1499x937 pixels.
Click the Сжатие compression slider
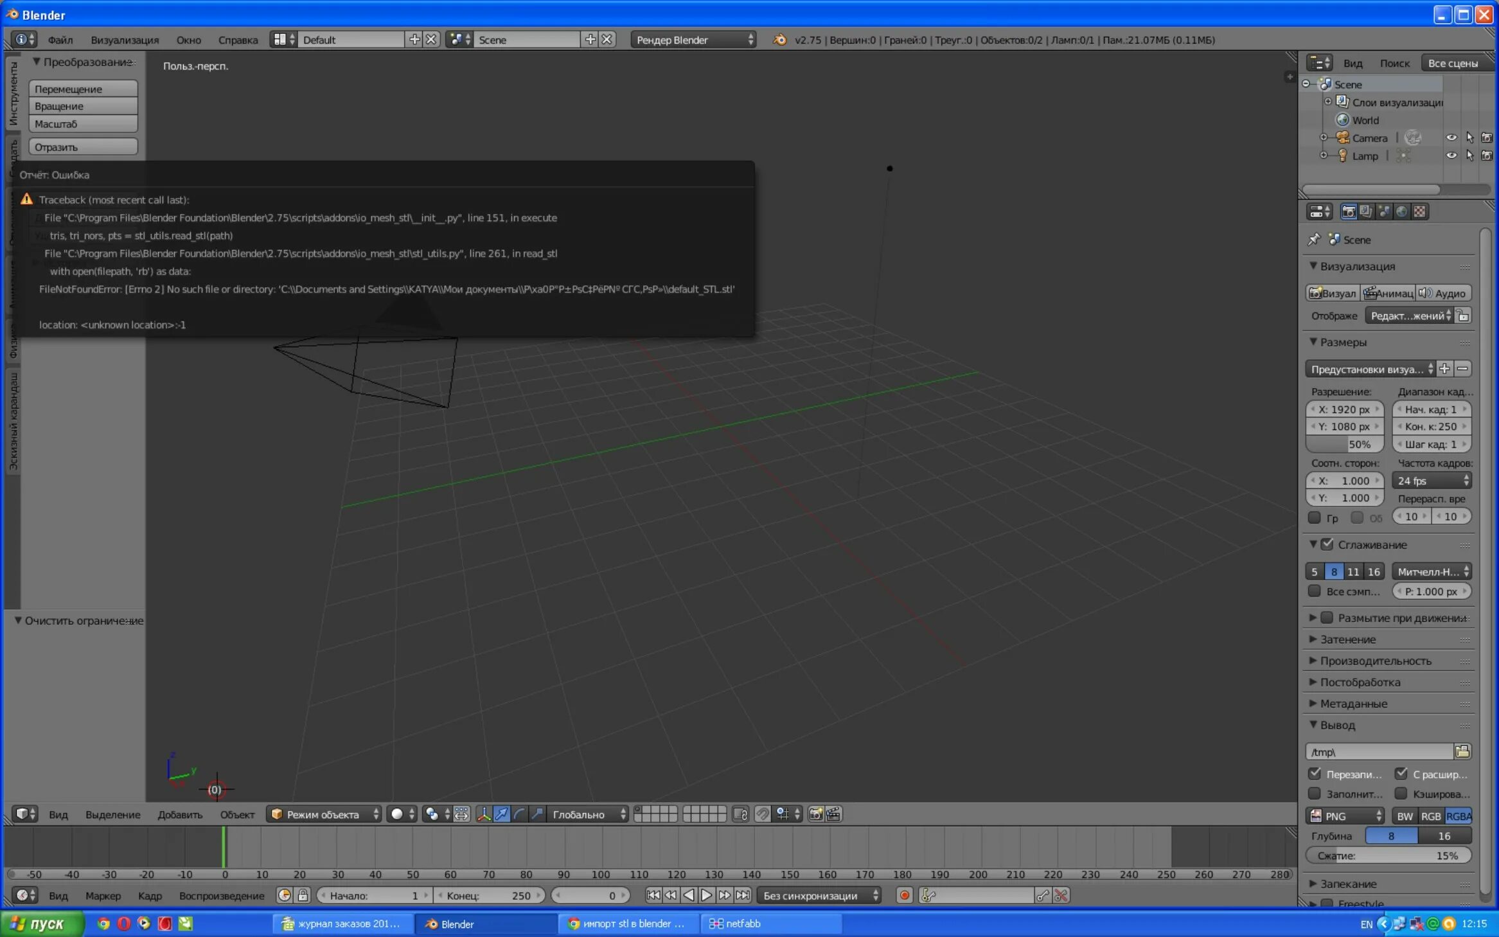click(x=1388, y=855)
